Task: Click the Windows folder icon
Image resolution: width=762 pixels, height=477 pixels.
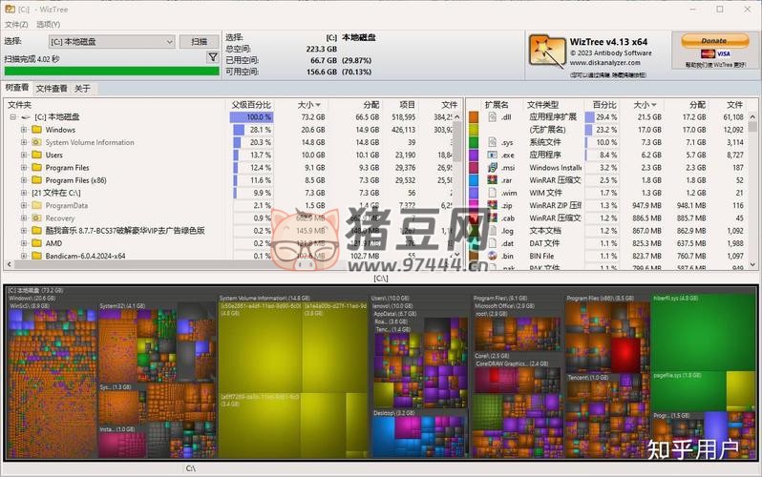Action: click(x=36, y=130)
